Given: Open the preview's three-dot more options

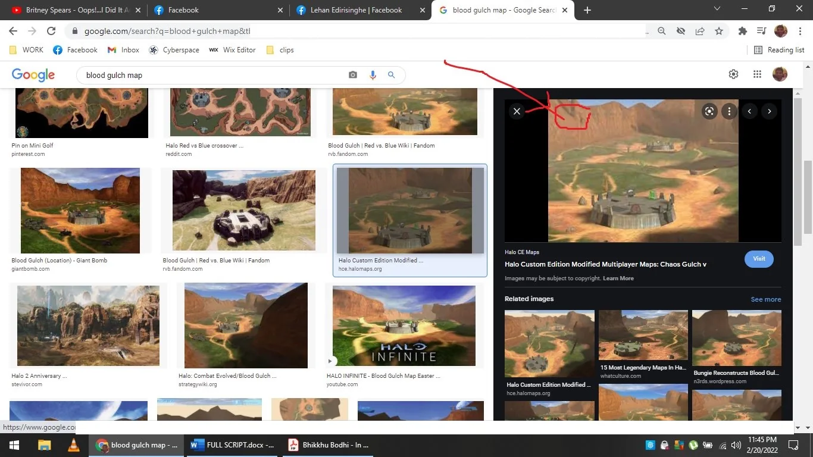Looking at the screenshot, I should click(x=730, y=111).
